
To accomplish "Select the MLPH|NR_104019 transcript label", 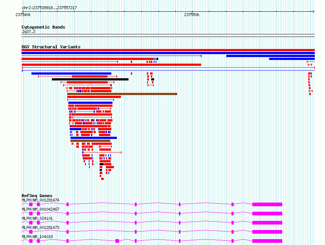I will click(37, 237).
